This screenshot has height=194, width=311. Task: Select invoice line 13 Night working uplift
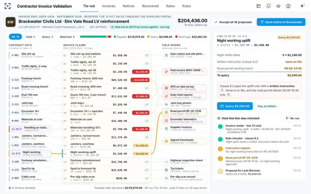coord(107,154)
